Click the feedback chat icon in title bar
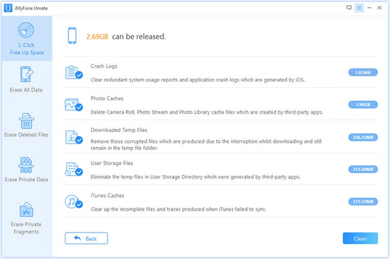The width and height of the screenshot is (390, 259). [x=349, y=8]
